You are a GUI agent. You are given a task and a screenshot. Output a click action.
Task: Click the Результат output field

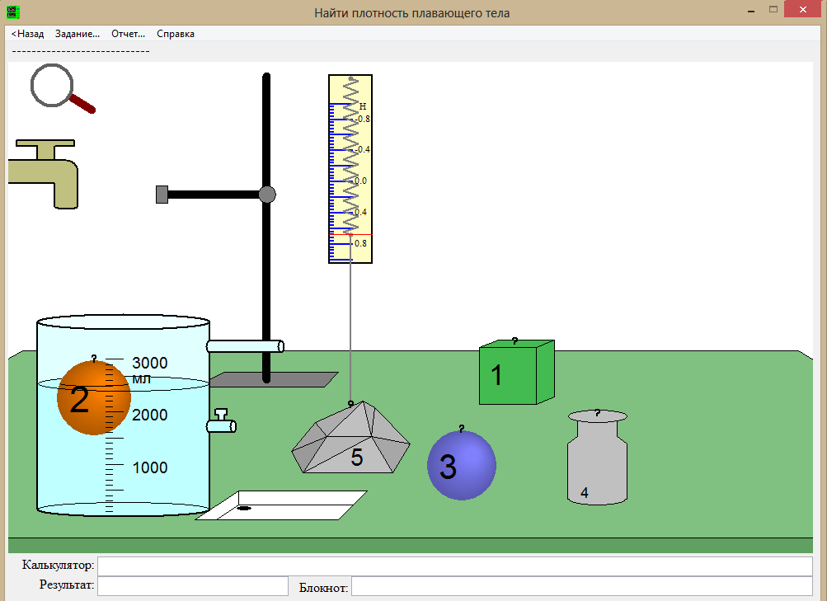tap(192, 586)
